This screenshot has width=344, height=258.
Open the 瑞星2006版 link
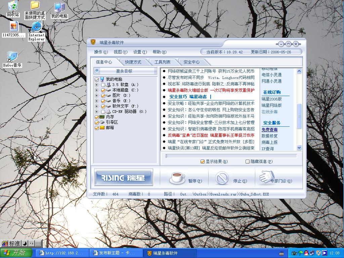pos(271,99)
